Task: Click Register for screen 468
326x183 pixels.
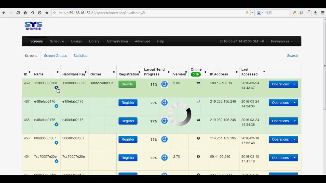Action: coord(128,121)
